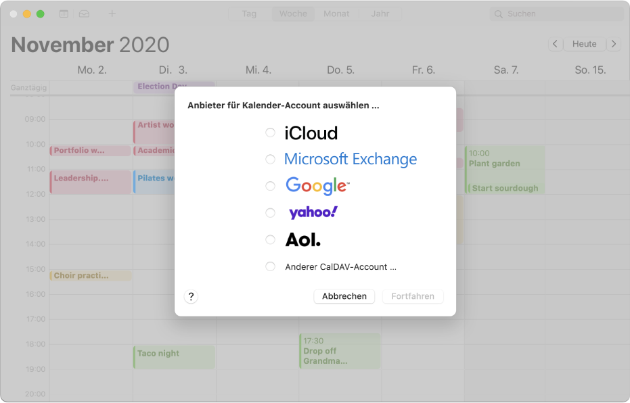Click the Di. 3. day header
Viewport: 630px width, 403px height.
pos(173,70)
